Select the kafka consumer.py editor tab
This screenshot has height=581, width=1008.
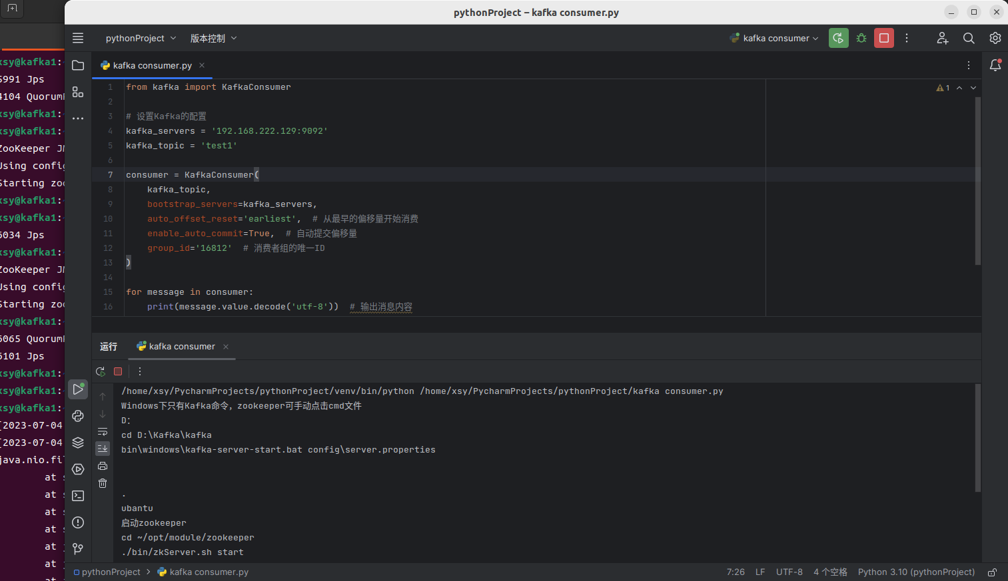[152, 65]
